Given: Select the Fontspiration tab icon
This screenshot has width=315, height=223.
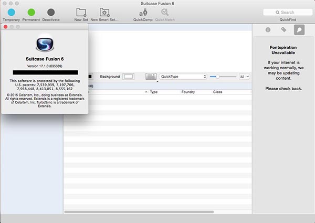Looking at the screenshot, I should (299, 30).
